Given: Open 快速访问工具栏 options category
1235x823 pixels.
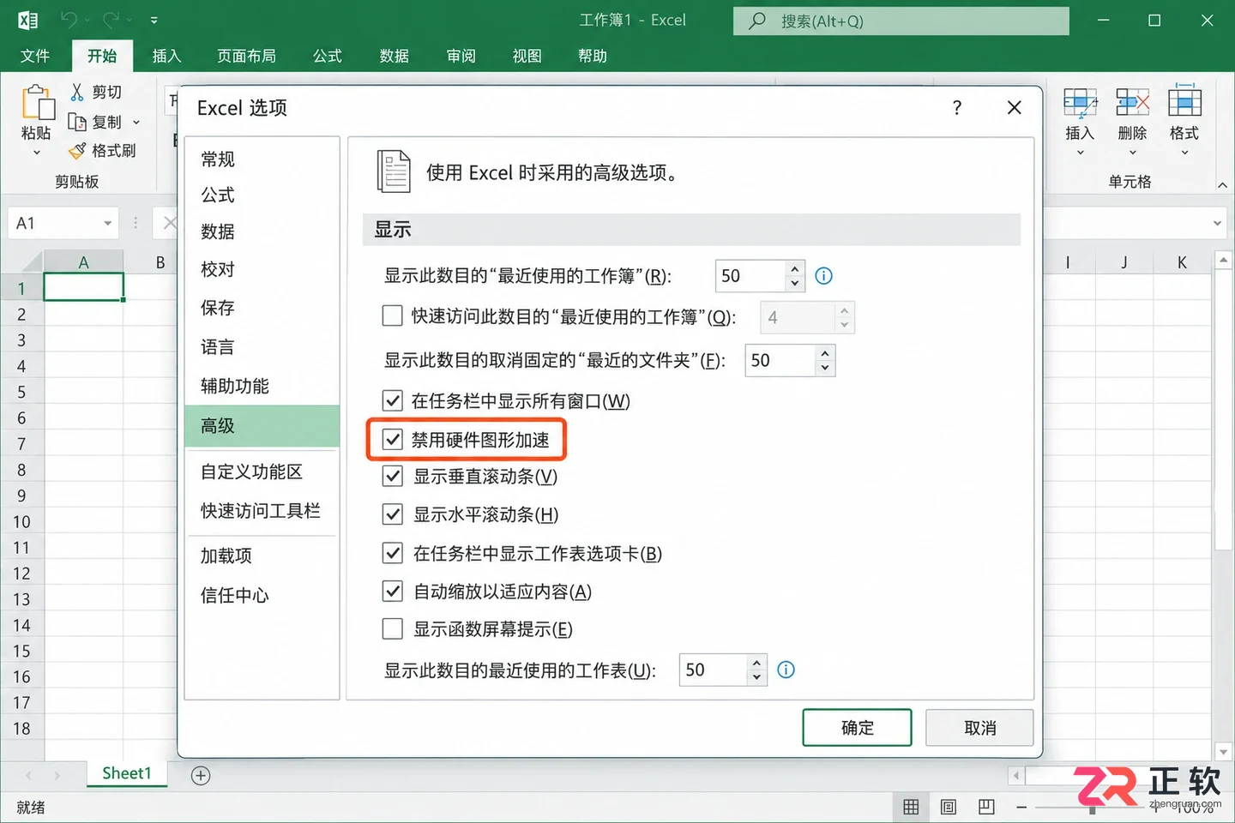Looking at the screenshot, I should (262, 511).
